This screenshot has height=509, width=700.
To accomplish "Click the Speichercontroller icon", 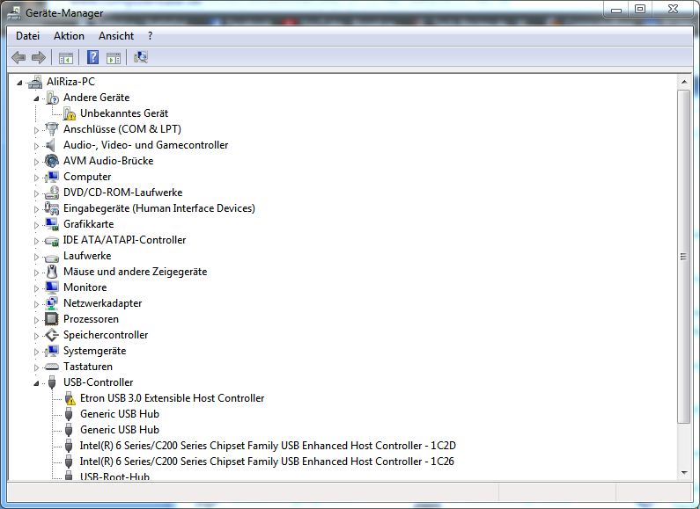I will 52,335.
